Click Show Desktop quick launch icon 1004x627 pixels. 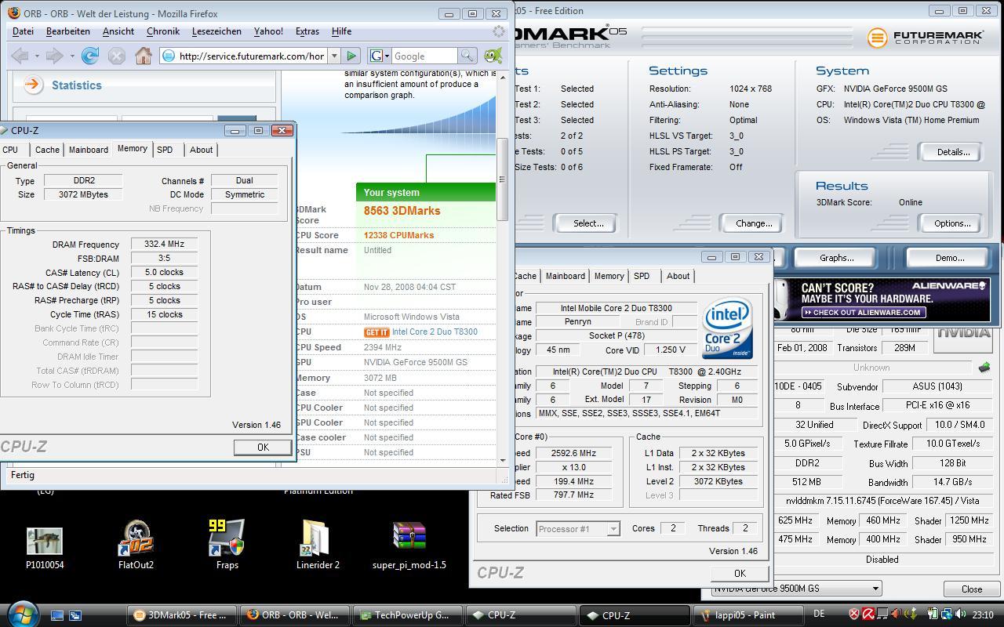(x=57, y=615)
